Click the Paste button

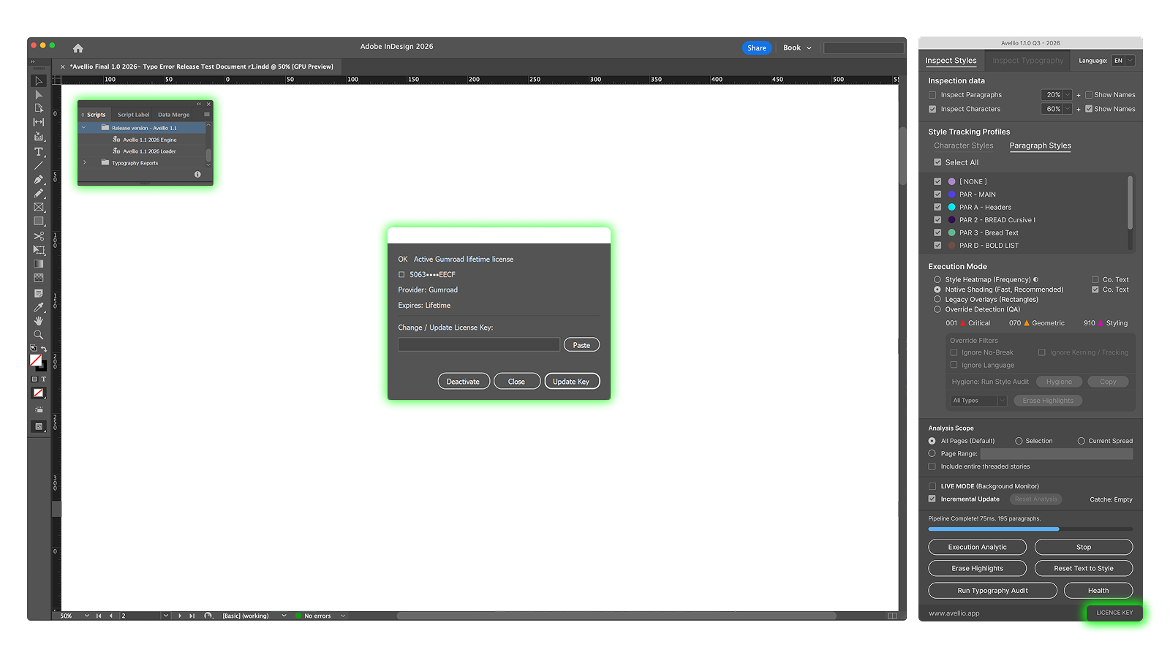(581, 344)
